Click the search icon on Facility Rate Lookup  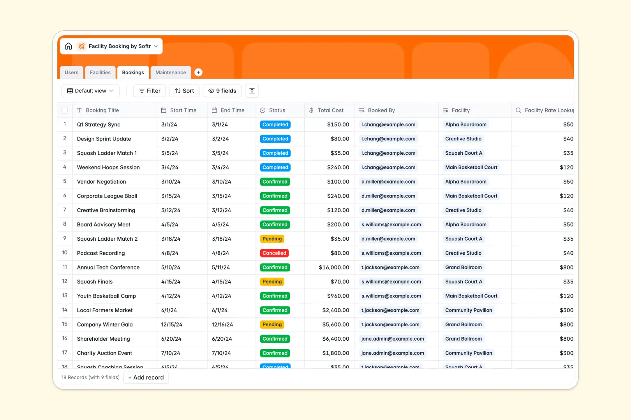[518, 110]
